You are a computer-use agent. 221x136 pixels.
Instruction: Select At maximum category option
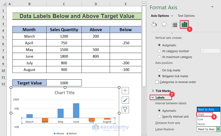coord(159,57)
